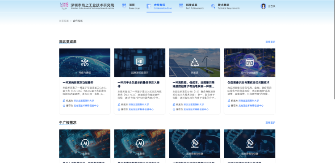The image size is (335, 163).
Task: Click the microscope icon on last 中广核需求 card
Action: [x=250, y=143]
